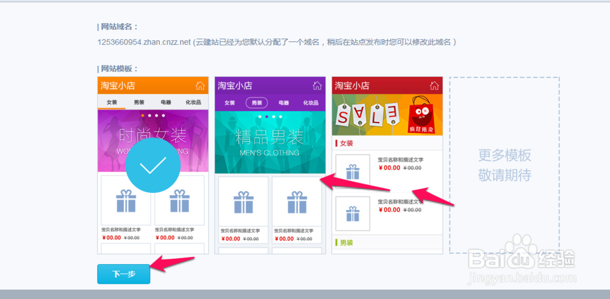Click the 精品男装 MEN'S CLOTHING banner
Screen dimensions: 610x299
click(270, 142)
